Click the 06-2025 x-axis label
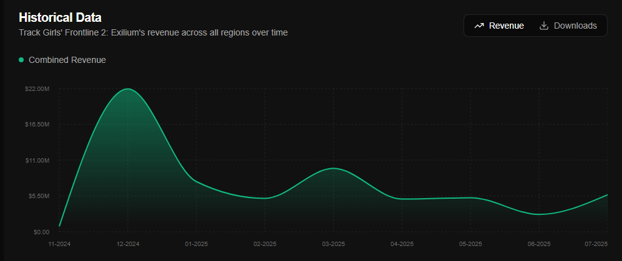Screen dimensions: 622x261 (539, 244)
